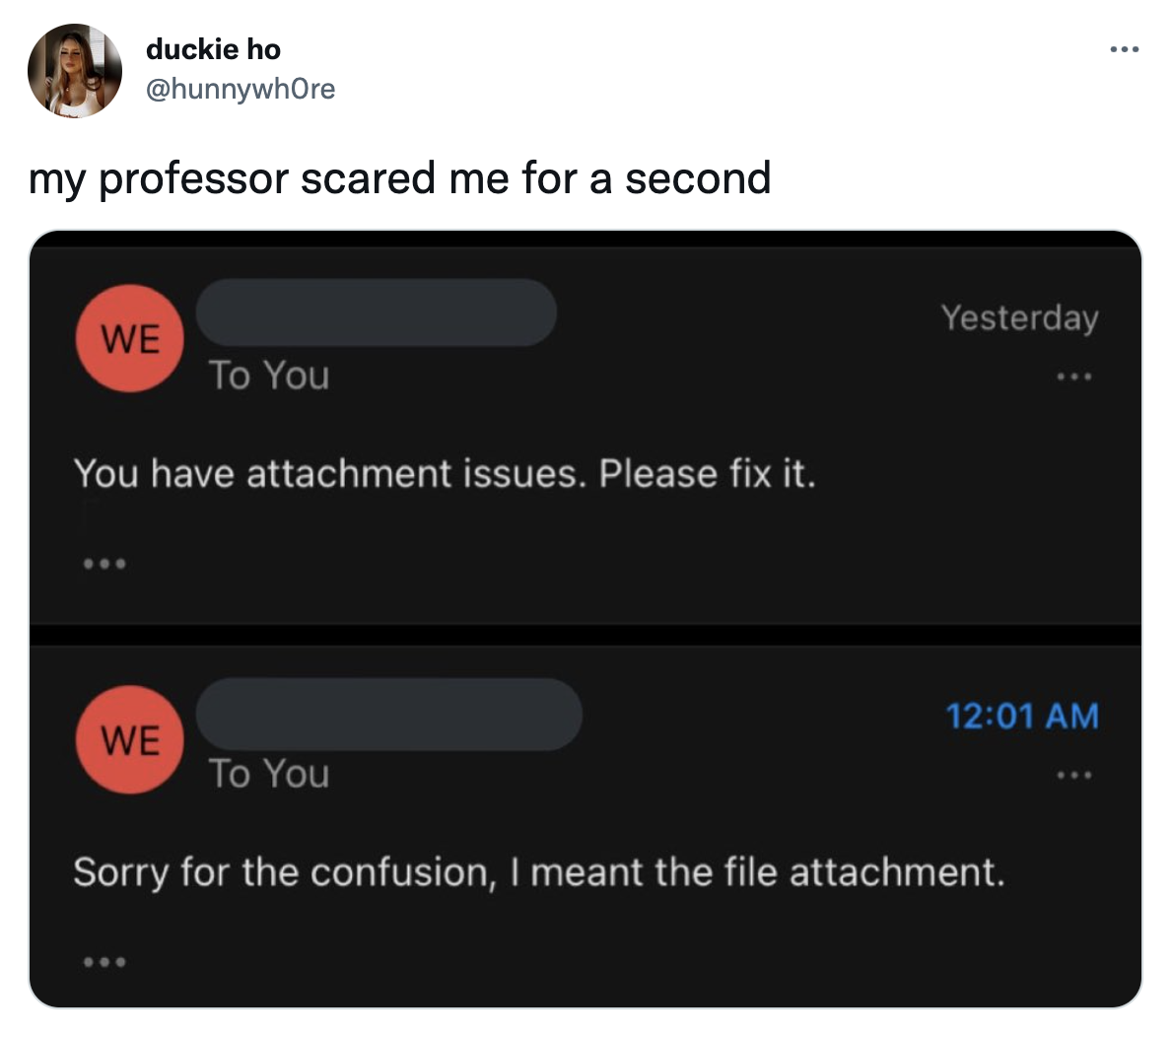This screenshot has height=1037, width=1173.
Task: Open the first email's more actions ellipsis
Action: point(1073,376)
